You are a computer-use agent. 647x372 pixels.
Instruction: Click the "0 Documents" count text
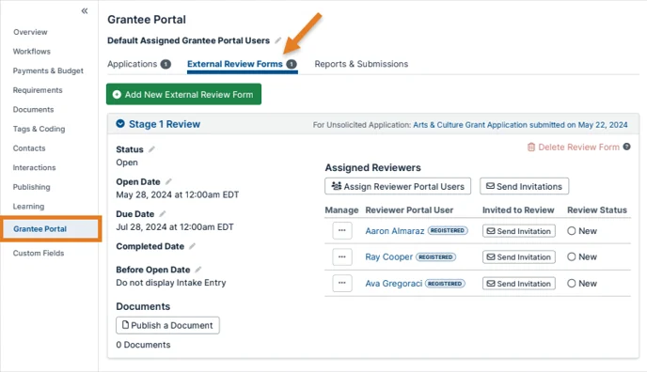tap(143, 345)
